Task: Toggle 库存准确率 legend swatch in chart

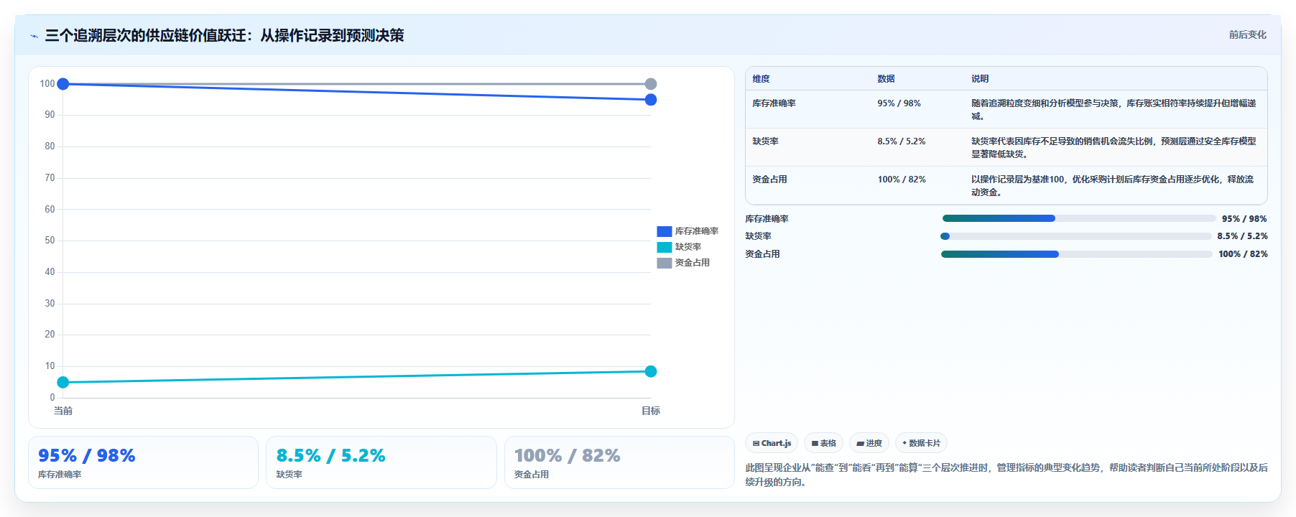Action: (x=664, y=231)
